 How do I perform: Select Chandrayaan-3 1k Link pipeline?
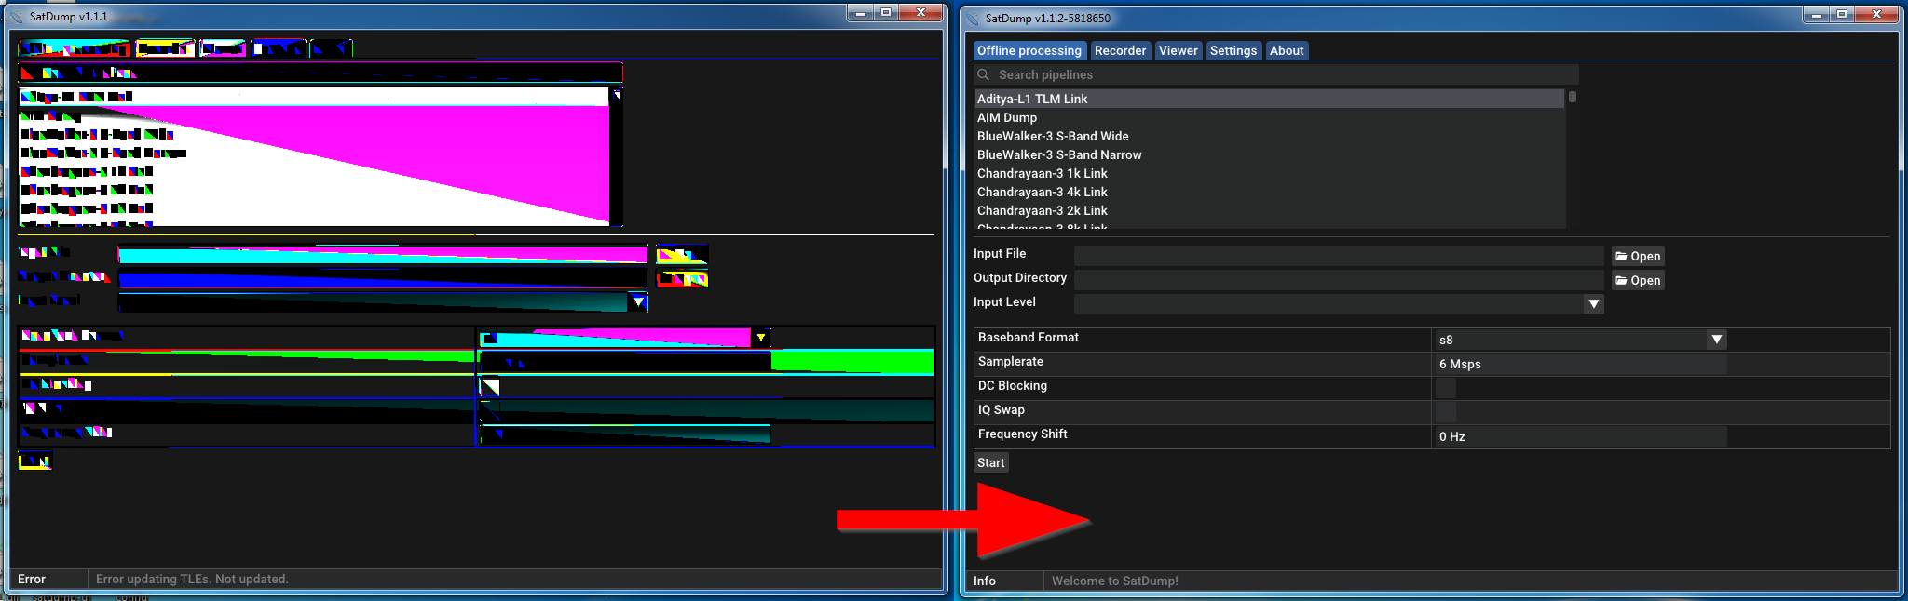[x=1269, y=173]
